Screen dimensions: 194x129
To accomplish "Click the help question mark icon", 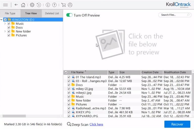I will coord(54,5).
